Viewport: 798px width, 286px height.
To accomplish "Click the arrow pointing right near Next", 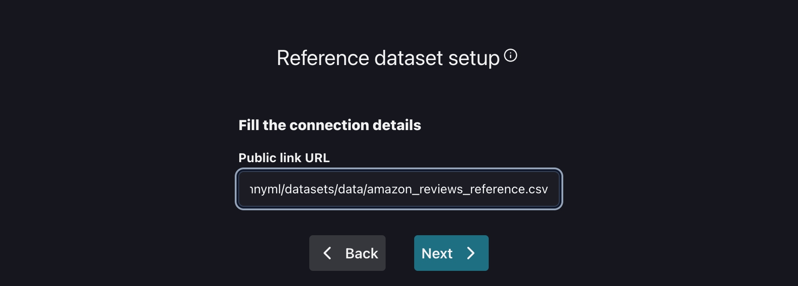I will pyautogui.click(x=471, y=253).
